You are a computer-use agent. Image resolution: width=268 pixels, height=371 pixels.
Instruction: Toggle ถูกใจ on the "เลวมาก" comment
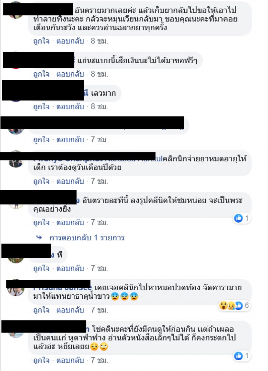tap(42, 106)
